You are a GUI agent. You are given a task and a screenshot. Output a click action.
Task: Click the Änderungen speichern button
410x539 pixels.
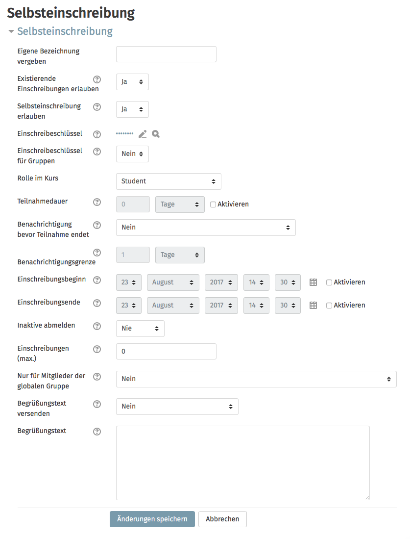[152, 519]
